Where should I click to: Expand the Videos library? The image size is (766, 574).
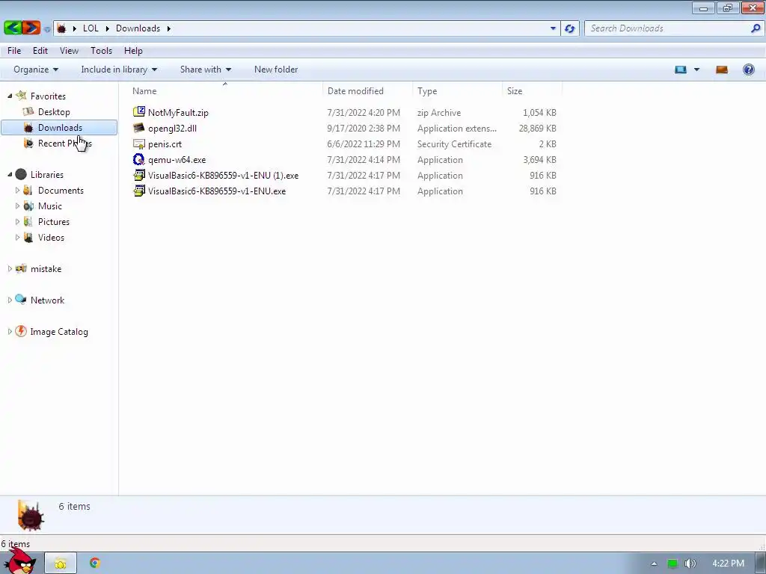click(x=18, y=237)
